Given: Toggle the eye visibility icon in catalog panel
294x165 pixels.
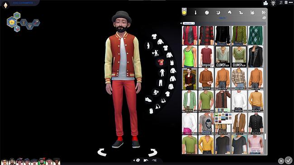Looking at the screenshot, I should point(264,18).
